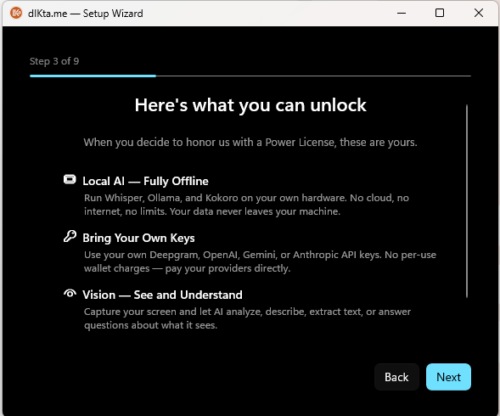Click the Power License intro sentence
The image size is (500, 416).
[x=250, y=143]
